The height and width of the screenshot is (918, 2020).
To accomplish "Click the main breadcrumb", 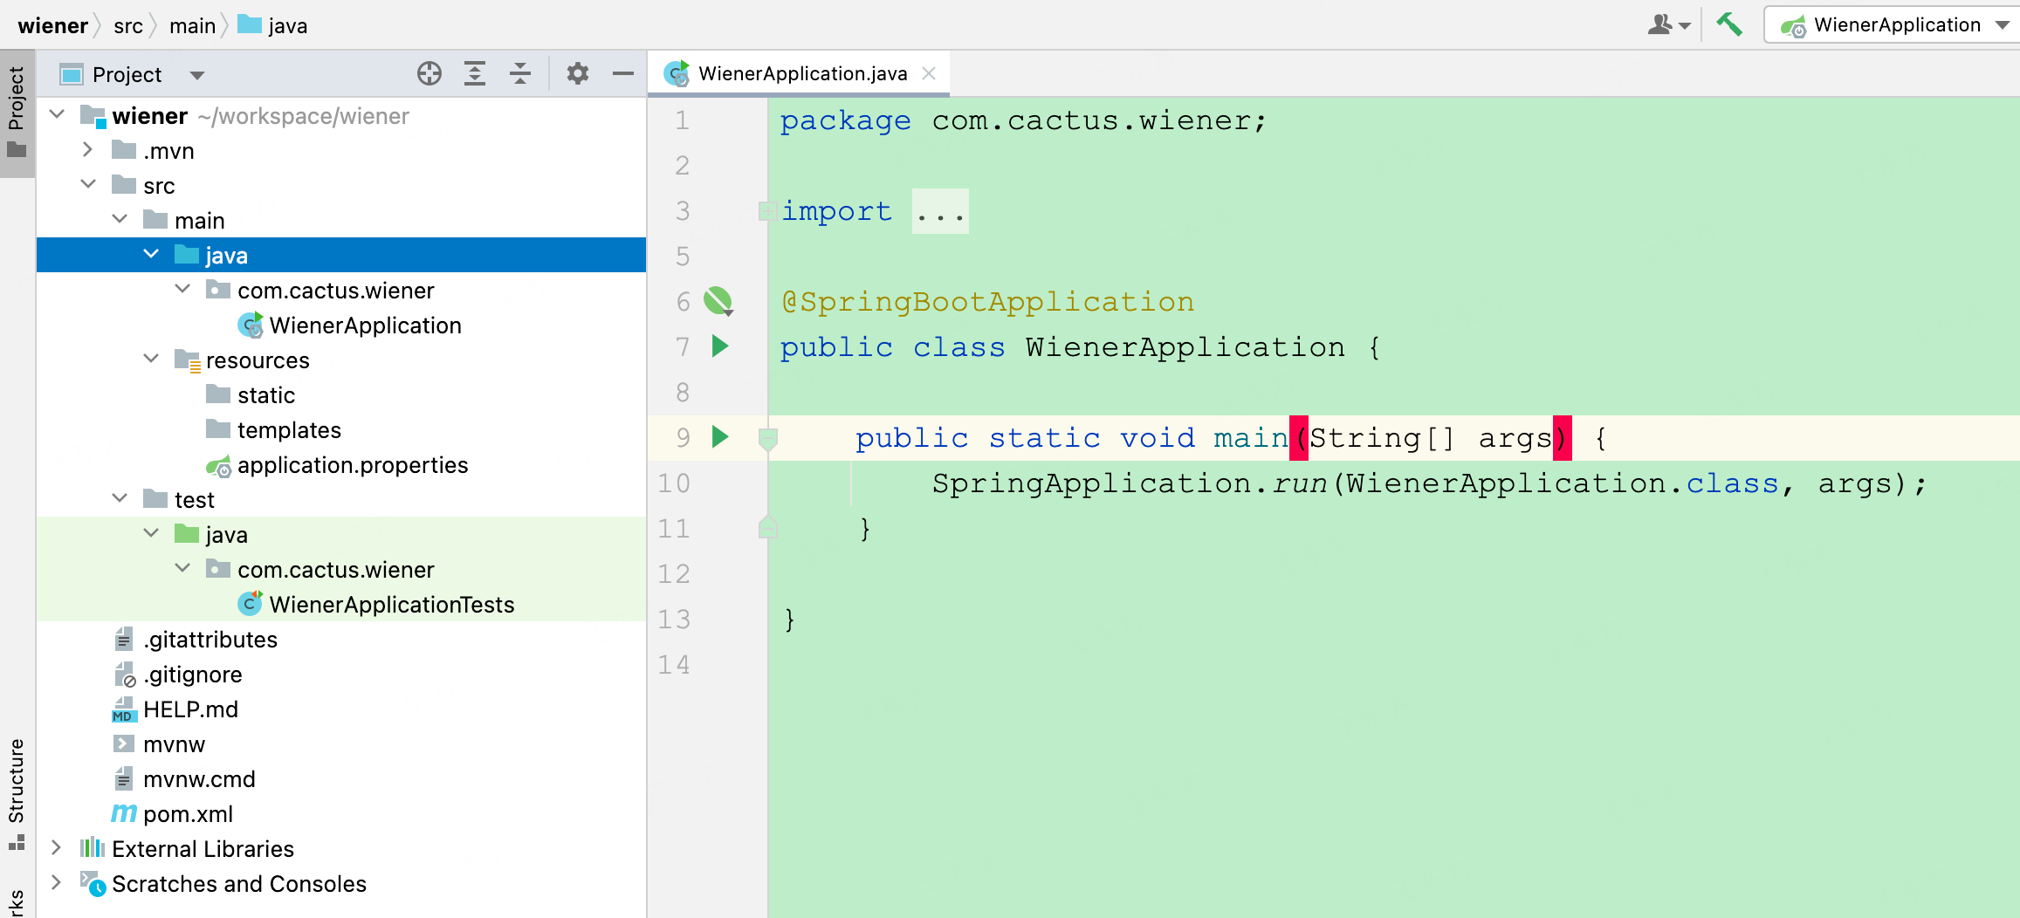I will coord(192,25).
